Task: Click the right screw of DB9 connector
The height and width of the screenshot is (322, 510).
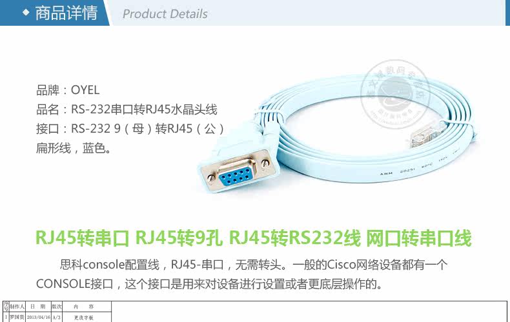Action: 265,163
